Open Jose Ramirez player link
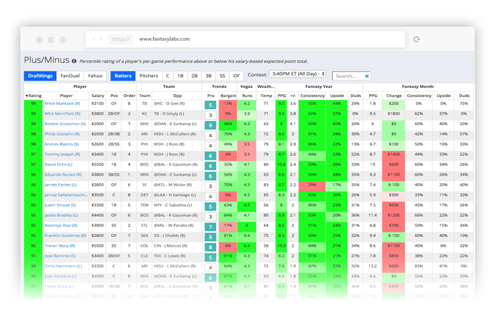 click(x=60, y=256)
